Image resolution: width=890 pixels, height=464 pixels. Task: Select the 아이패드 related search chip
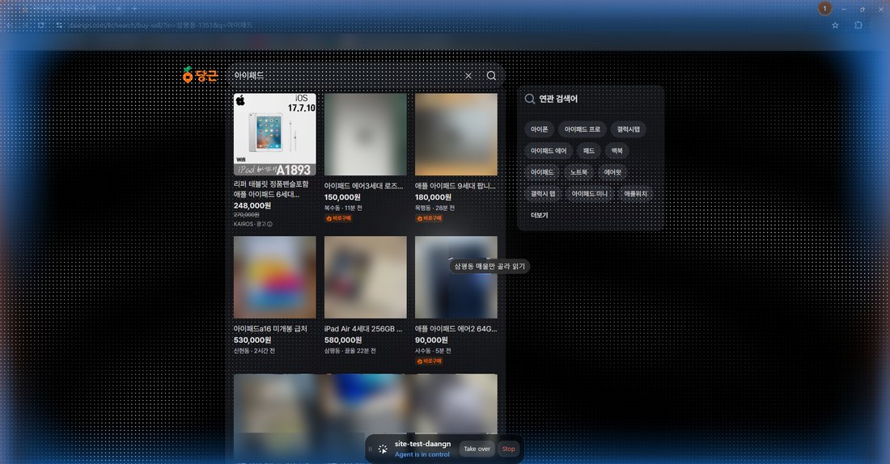click(542, 172)
